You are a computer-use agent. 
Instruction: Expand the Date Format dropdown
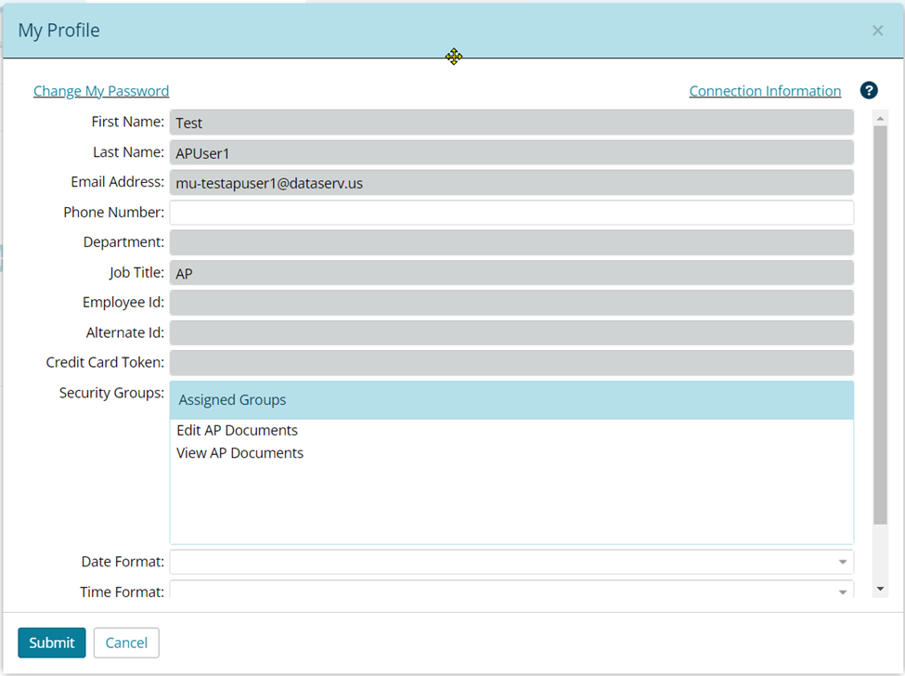[x=511, y=562]
